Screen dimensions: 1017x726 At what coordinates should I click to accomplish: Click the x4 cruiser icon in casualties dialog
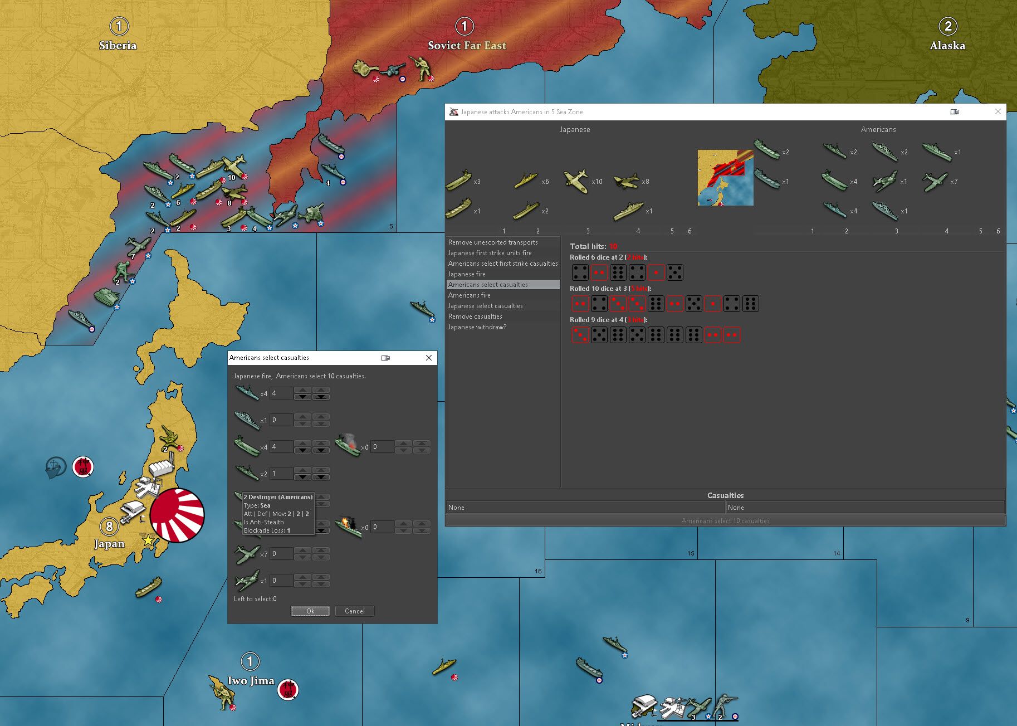pyautogui.click(x=247, y=393)
